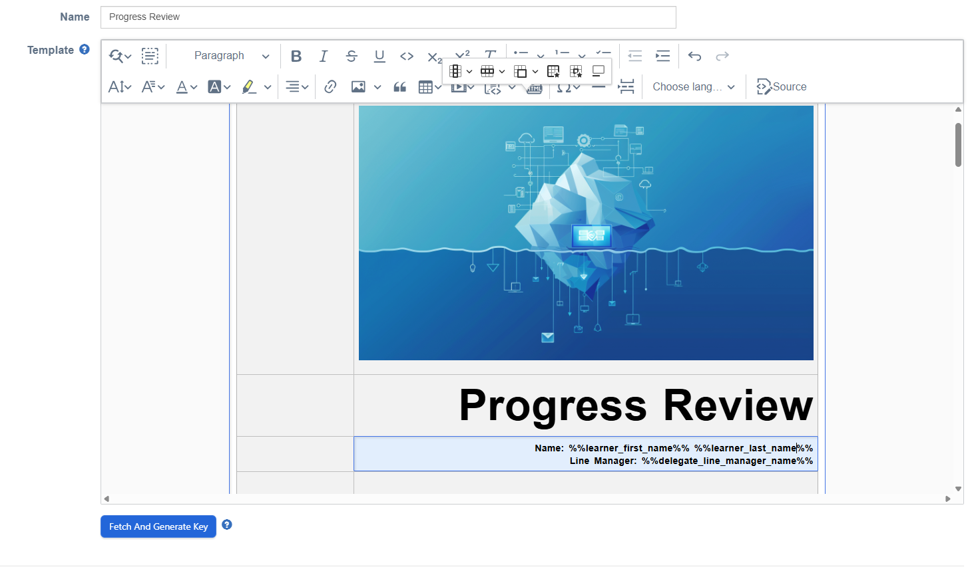
Task: Toggle subscript formatting
Action: pos(435,57)
